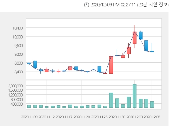Viewport: 171px width, 126px height.
Task: Click the 2020.11.27 volume bar
Action: click(x=111, y=100)
